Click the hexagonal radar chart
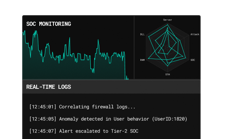227x139 pixels. (167, 47)
